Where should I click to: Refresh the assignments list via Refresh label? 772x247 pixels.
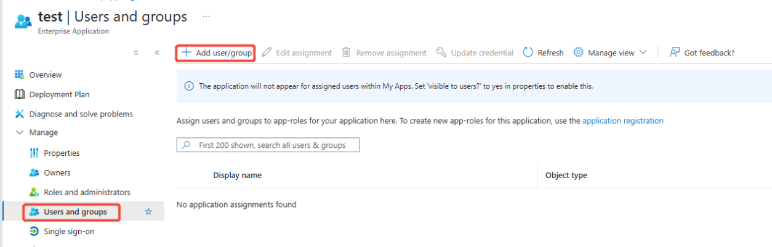pyautogui.click(x=550, y=53)
